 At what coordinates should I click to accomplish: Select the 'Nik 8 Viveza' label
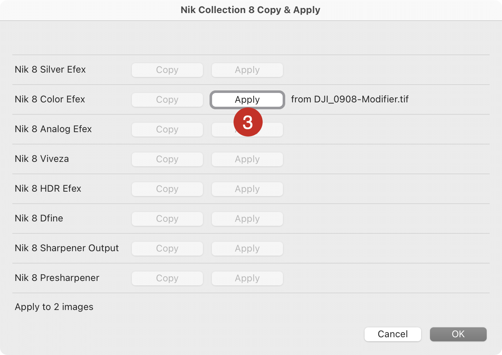(x=42, y=159)
